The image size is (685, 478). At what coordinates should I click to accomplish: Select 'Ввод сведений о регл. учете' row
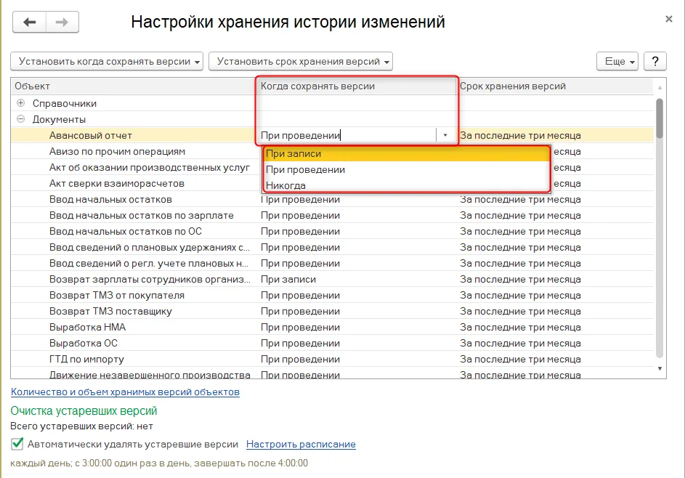333,264
